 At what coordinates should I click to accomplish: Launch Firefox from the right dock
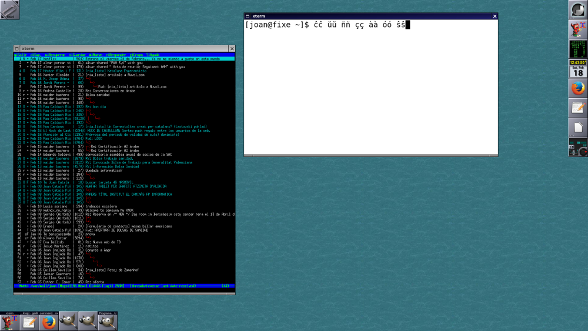click(x=578, y=88)
